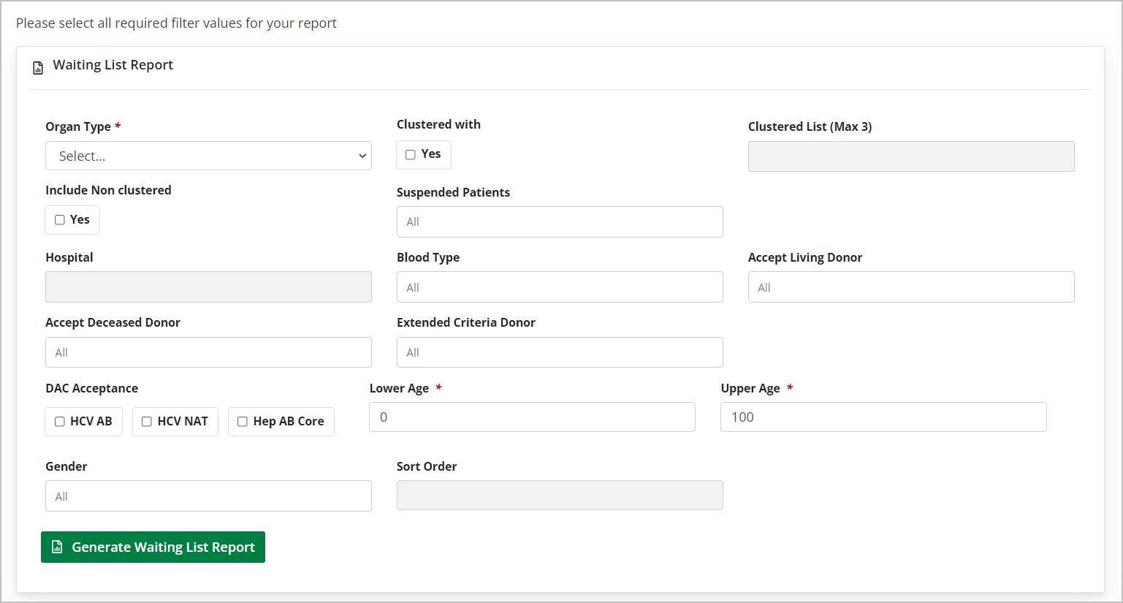
Task: Open the Accept Deceased Donor dropdown
Action: (208, 352)
